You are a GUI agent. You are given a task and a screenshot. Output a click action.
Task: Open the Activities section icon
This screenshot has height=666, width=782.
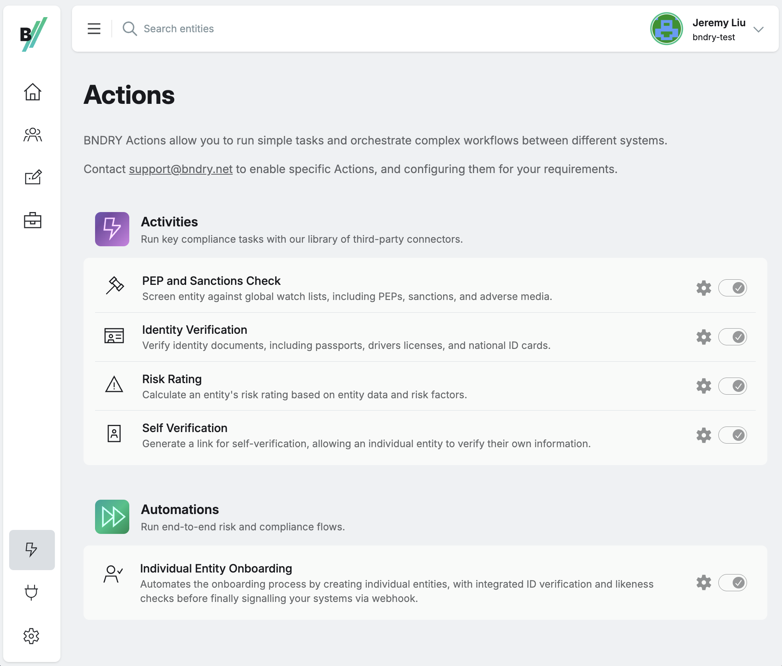112,229
